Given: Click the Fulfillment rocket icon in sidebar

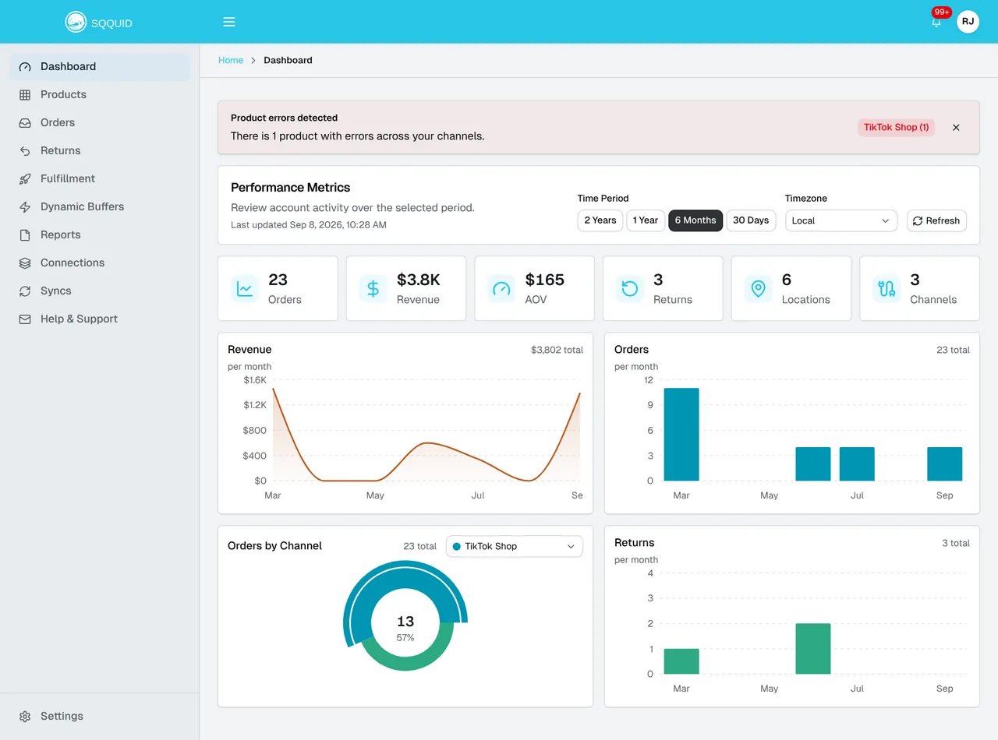Looking at the screenshot, I should point(25,178).
